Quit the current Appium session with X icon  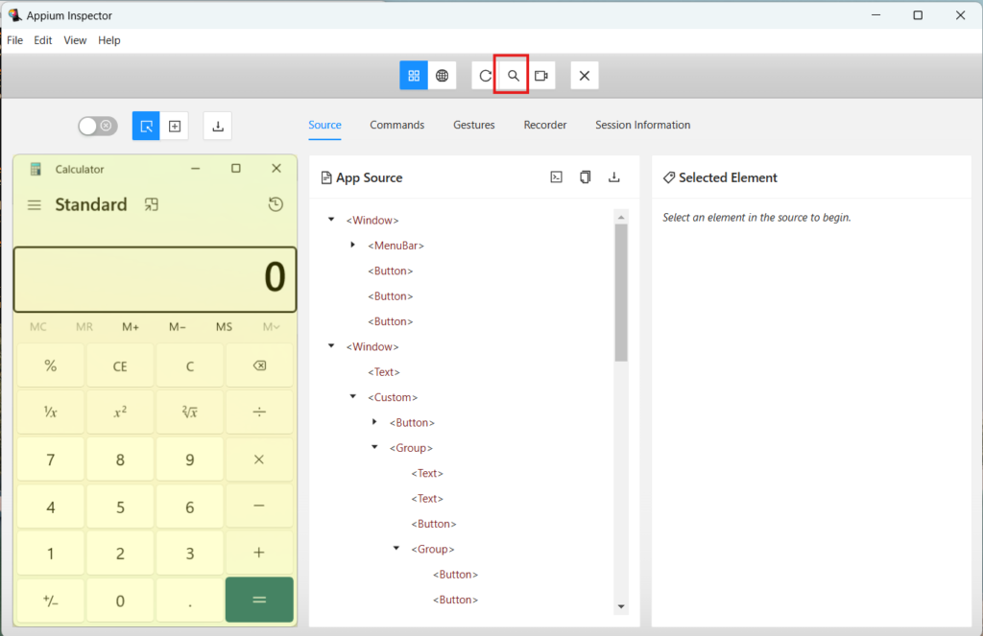[x=585, y=75]
